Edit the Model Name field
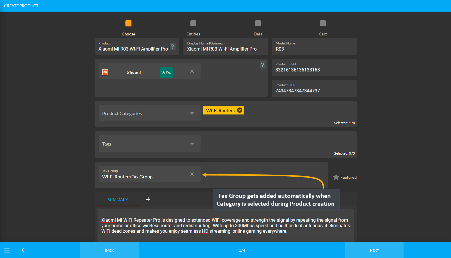 pos(314,46)
